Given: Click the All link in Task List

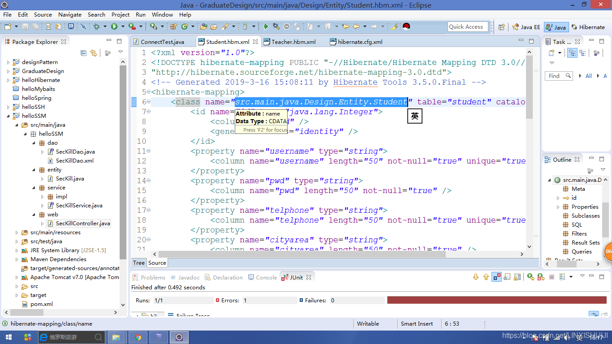Looking at the screenshot, I should [x=589, y=76].
